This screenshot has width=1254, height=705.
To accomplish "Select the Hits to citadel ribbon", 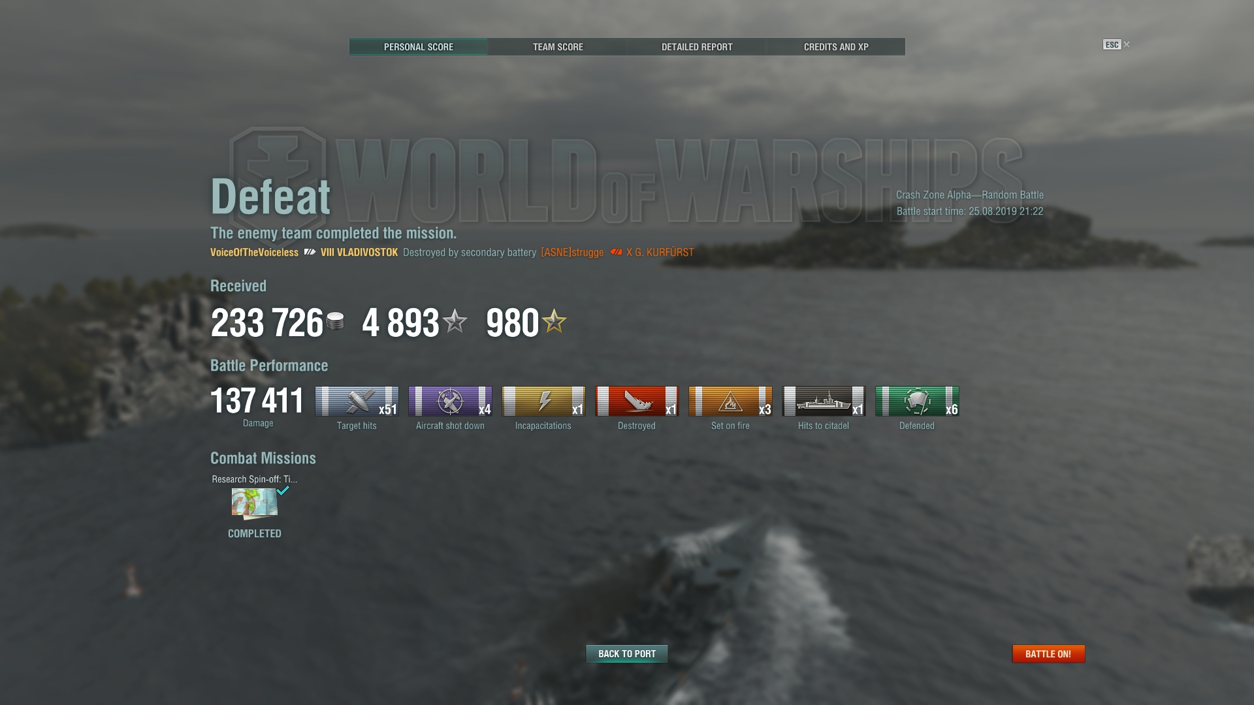I will click(824, 401).
